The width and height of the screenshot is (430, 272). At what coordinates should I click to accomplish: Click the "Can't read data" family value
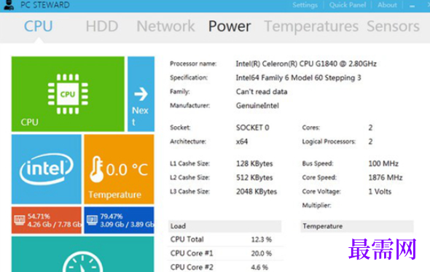[262, 92]
